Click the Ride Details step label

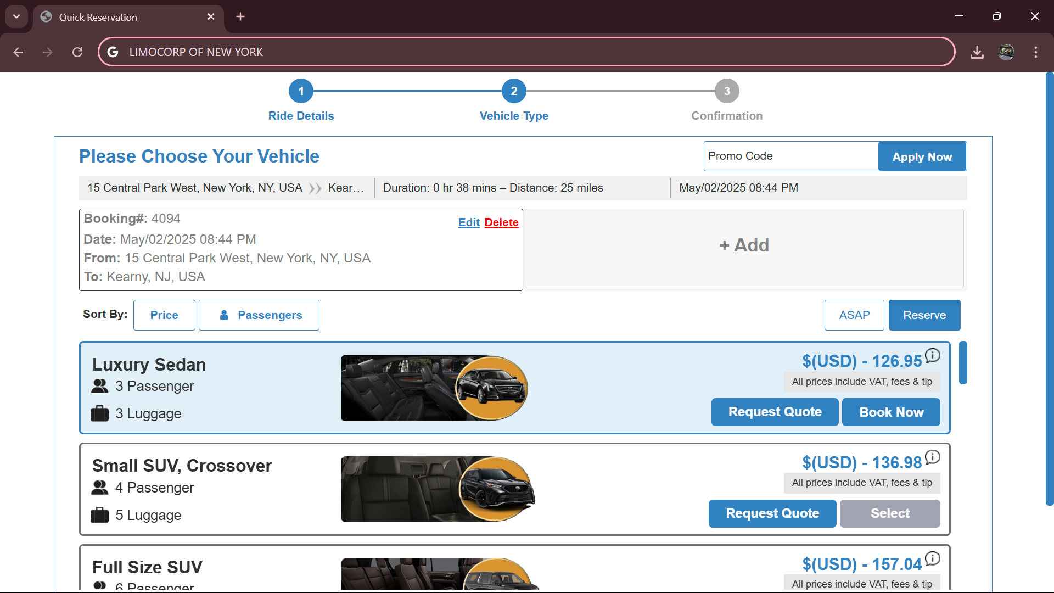coord(301,116)
